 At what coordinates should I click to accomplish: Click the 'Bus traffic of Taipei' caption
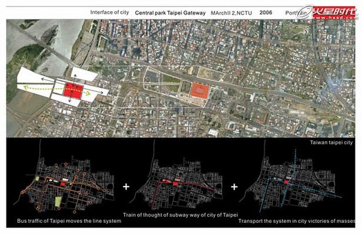tap(69, 221)
